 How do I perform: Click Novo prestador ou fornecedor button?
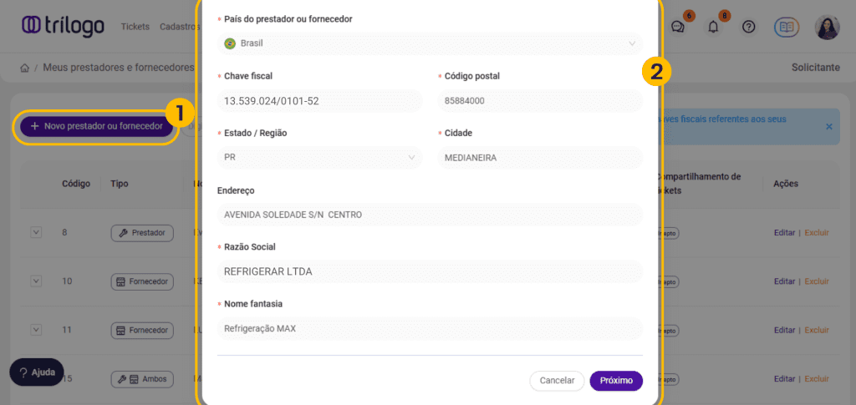(x=96, y=126)
